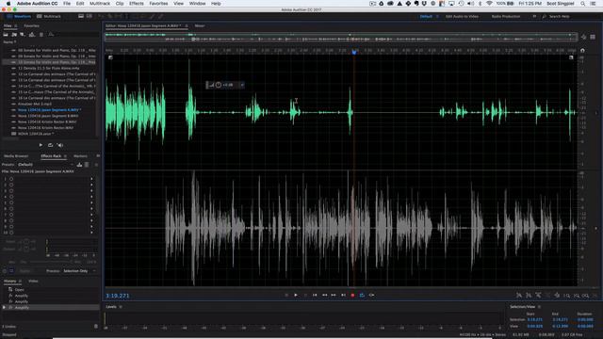This screenshot has width=603, height=339.
Task: Click the HUD volume adjust knob over waveform
Action: 218,85
